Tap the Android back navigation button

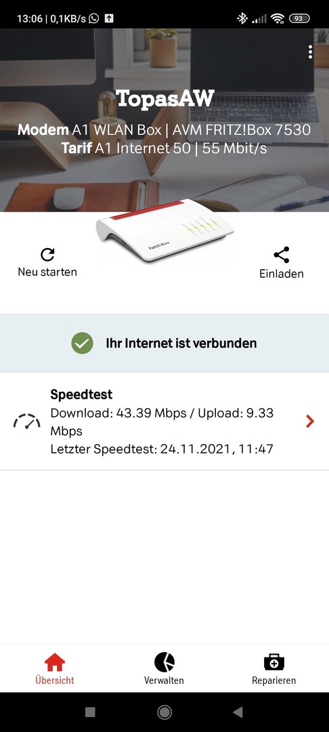(238, 712)
